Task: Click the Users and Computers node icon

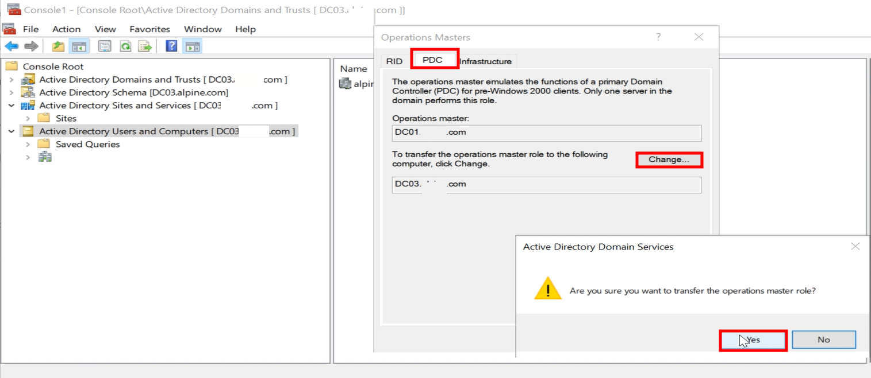Action: coord(28,131)
